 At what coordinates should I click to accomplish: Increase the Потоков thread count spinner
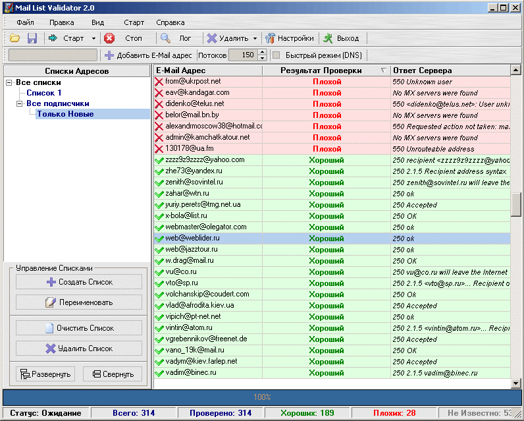tap(262, 53)
